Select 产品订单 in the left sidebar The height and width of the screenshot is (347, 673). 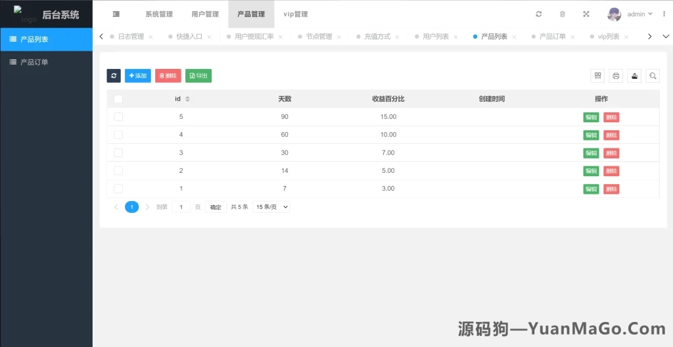(x=47, y=62)
